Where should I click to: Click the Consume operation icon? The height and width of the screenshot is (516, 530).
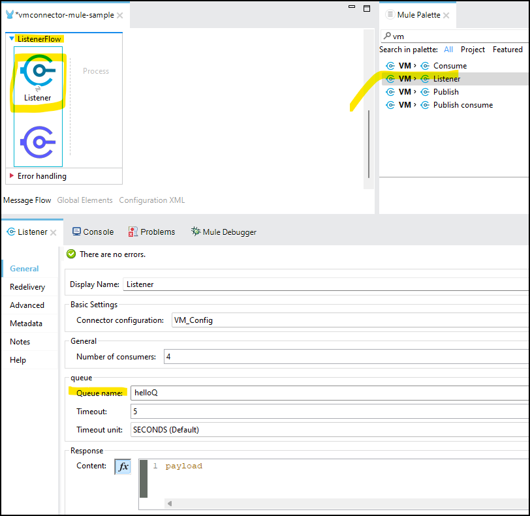coord(425,65)
